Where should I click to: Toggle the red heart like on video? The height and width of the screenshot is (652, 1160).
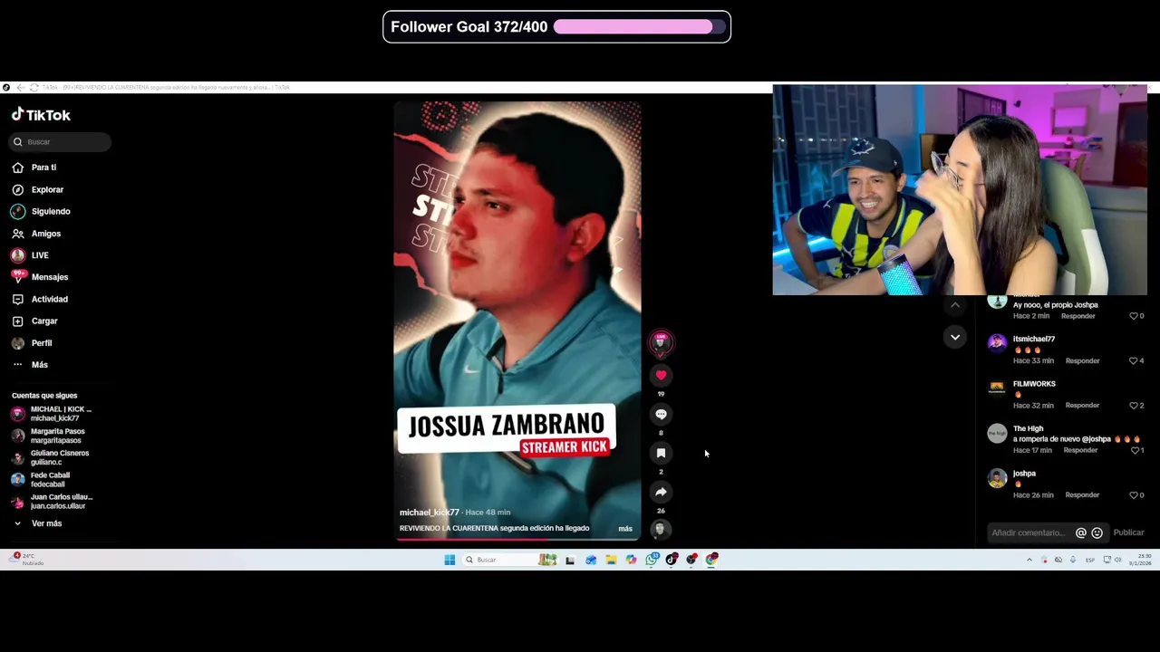661,375
